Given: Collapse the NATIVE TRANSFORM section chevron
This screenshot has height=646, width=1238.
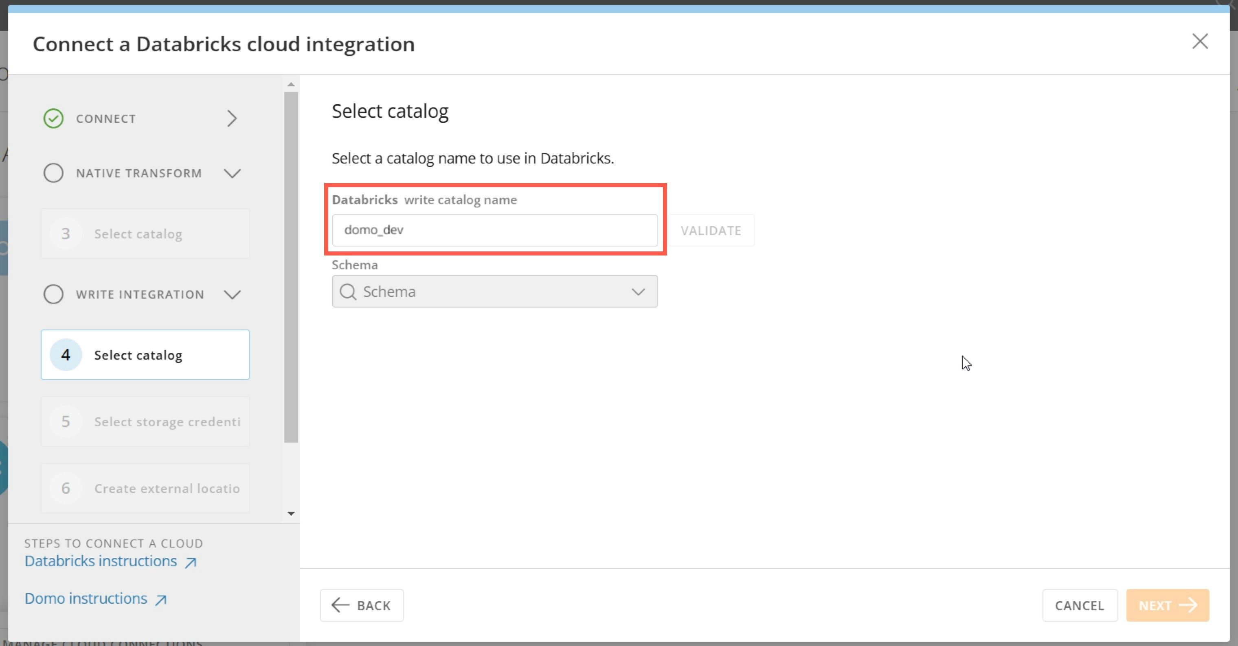Looking at the screenshot, I should (x=232, y=173).
